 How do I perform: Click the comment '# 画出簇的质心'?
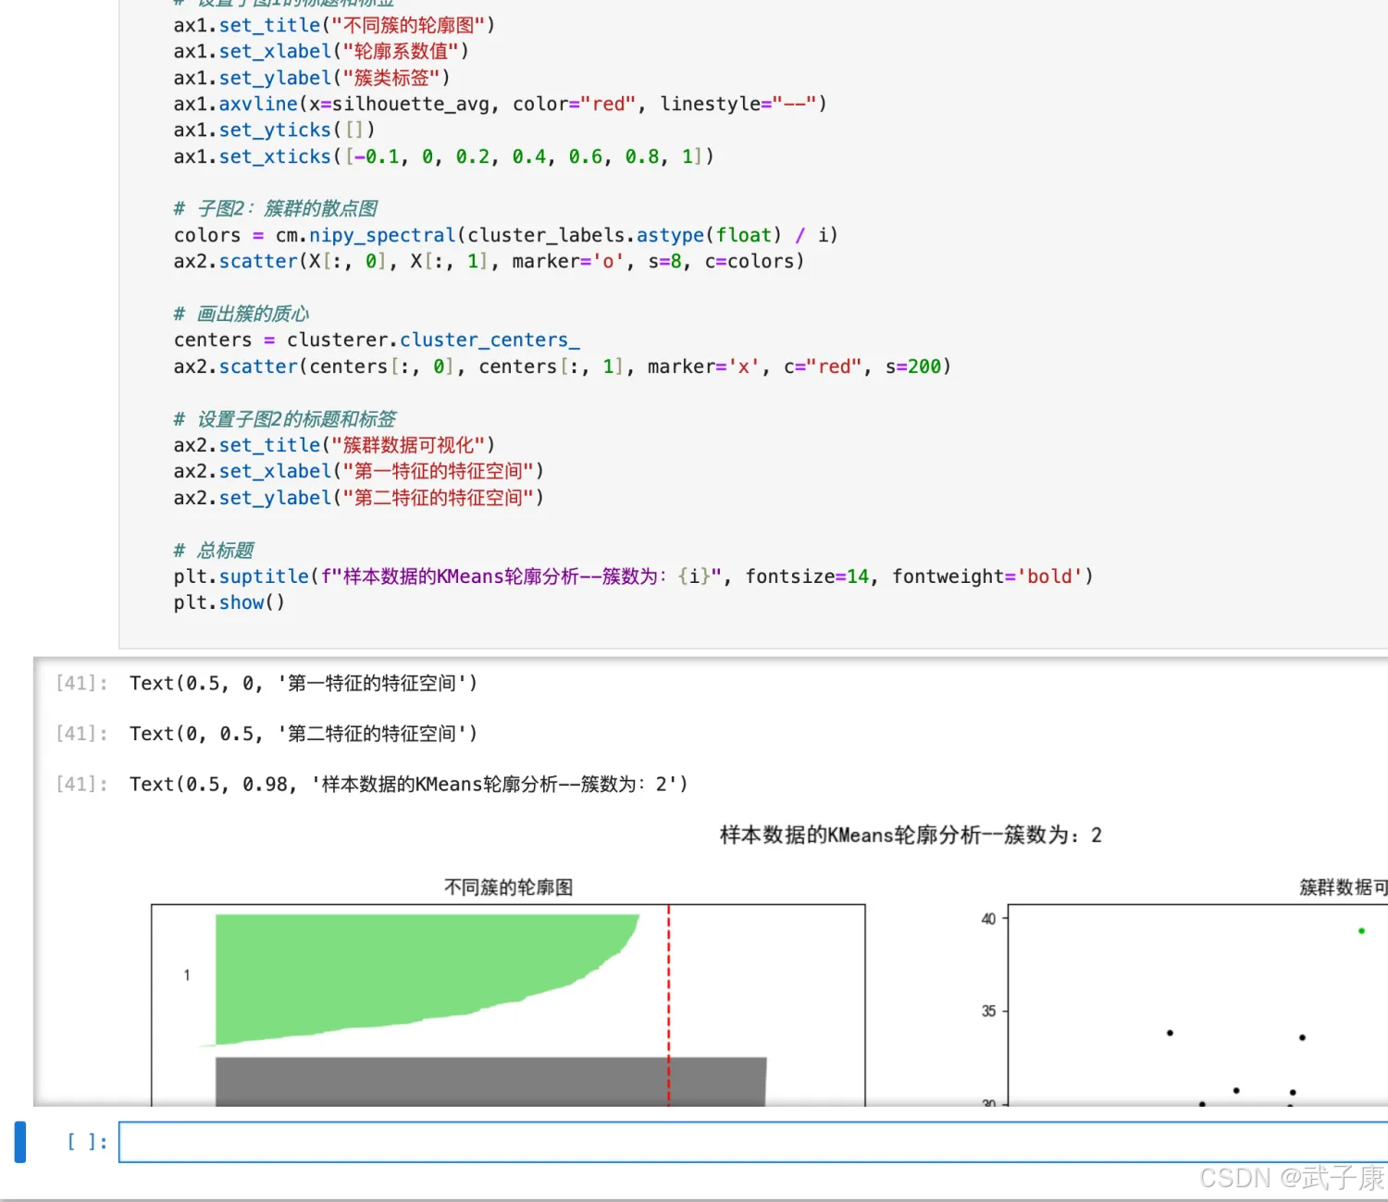(x=242, y=314)
